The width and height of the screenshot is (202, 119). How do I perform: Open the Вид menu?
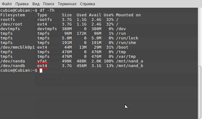tap(36, 4)
